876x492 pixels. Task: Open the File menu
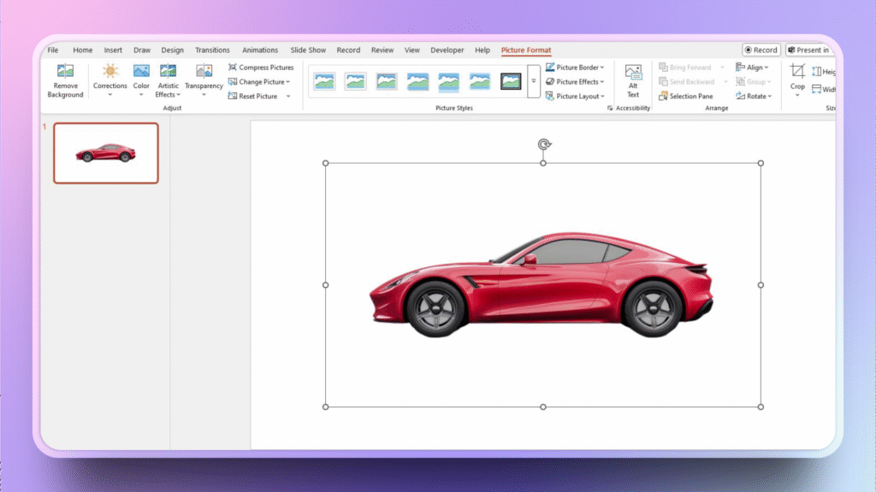[53, 50]
